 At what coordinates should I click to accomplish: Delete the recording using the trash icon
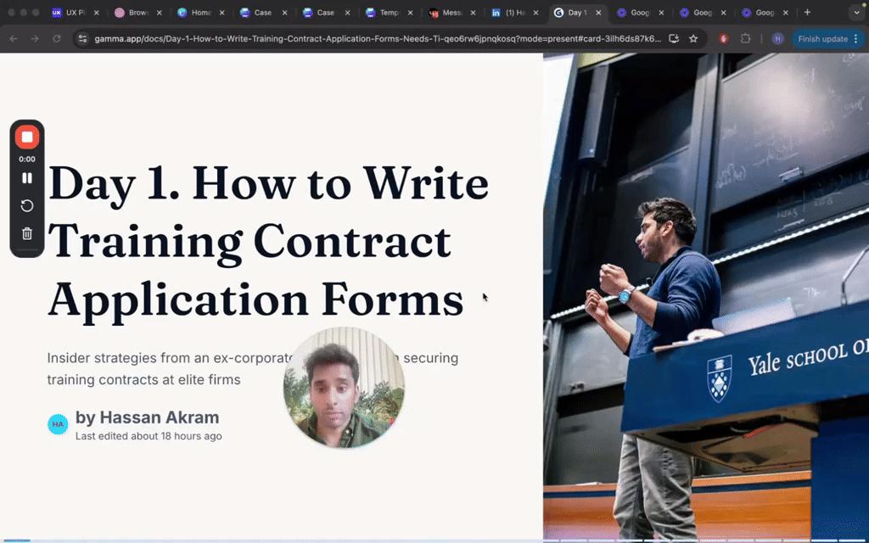coord(26,234)
